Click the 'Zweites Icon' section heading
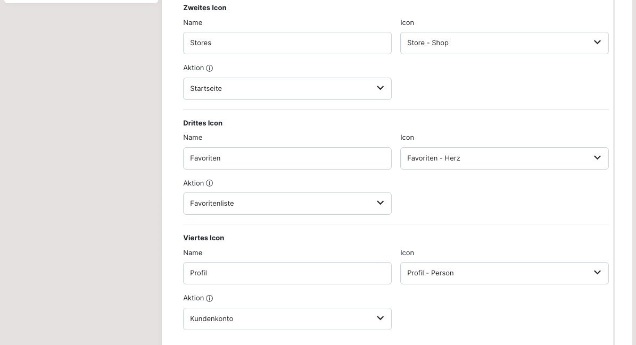This screenshot has height=345, width=636. tap(204, 8)
